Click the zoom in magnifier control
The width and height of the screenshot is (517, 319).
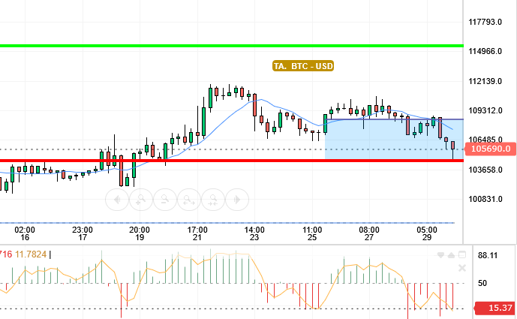(x=141, y=200)
